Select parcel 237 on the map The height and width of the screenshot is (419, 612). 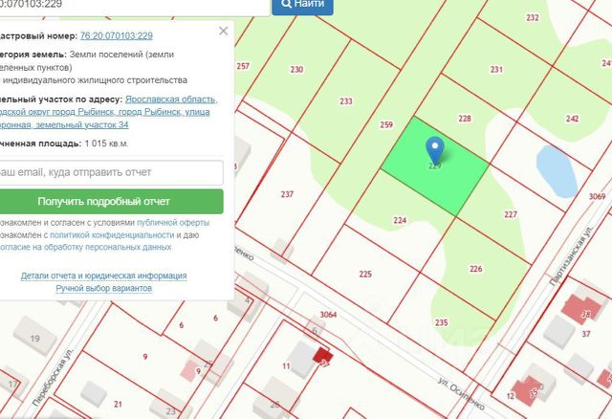[x=287, y=194]
